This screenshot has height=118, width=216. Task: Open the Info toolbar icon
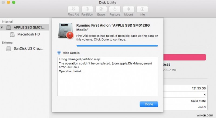tap(142, 9)
